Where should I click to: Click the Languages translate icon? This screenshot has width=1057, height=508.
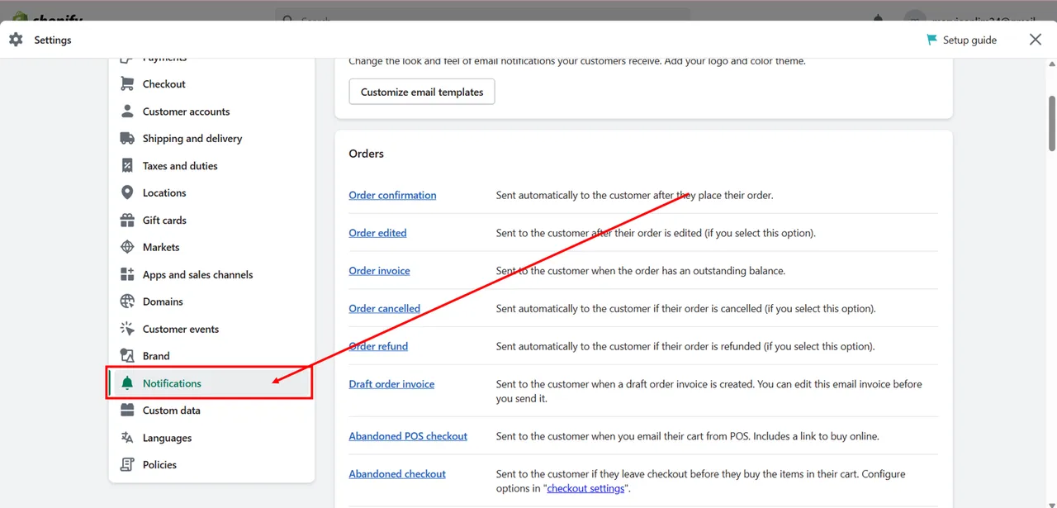(x=127, y=438)
